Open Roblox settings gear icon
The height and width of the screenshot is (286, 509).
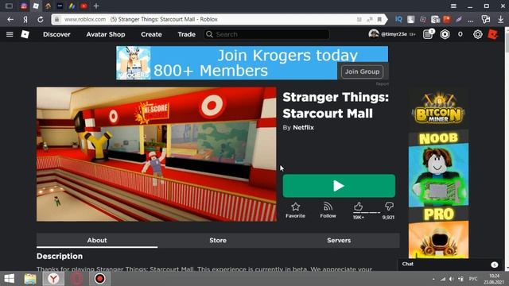tap(477, 34)
